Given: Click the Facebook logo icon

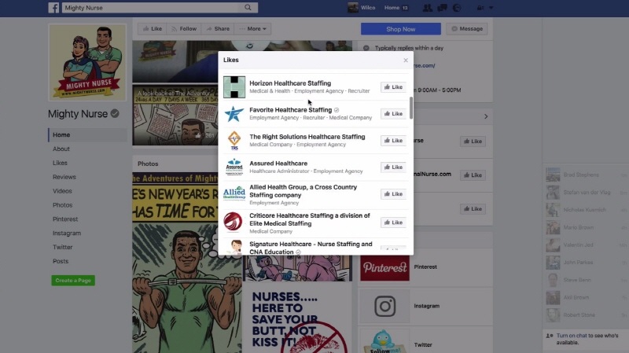Looking at the screenshot, I should point(53,8).
